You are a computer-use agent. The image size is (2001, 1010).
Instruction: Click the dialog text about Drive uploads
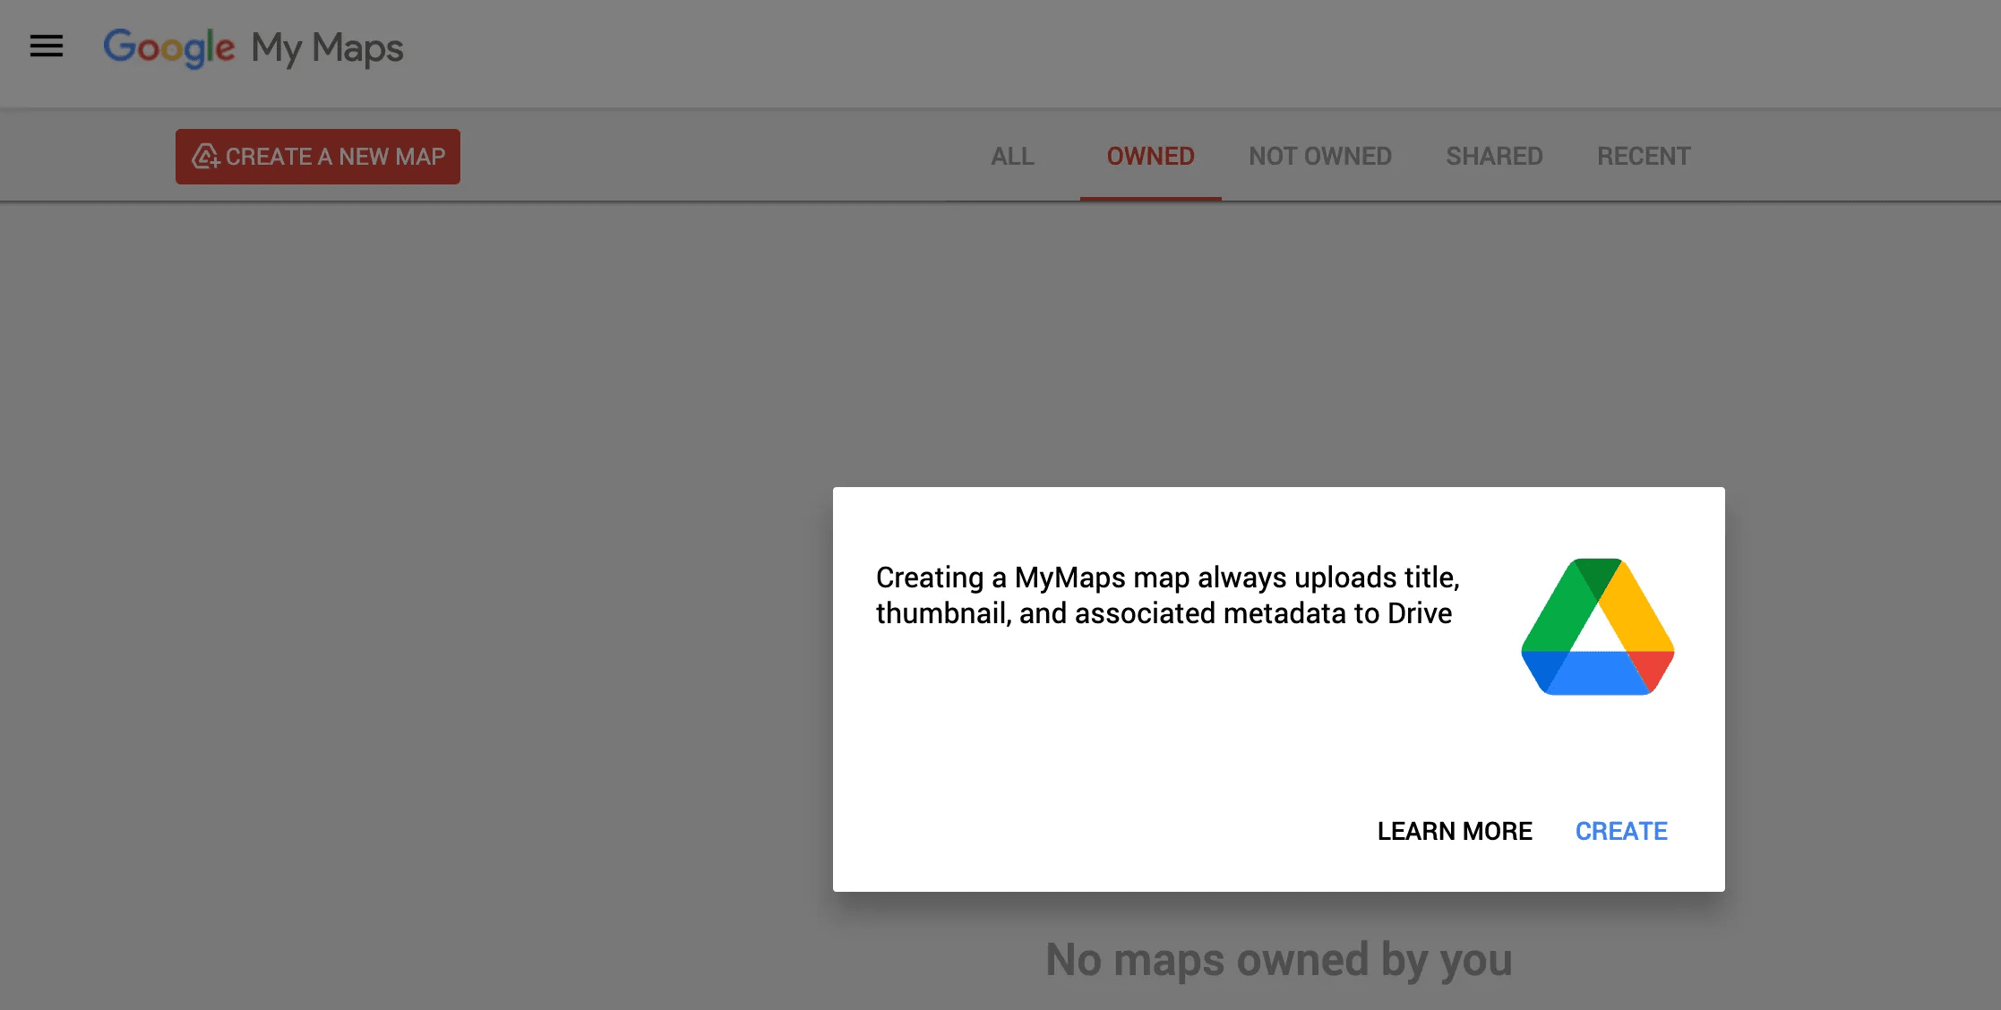pos(1168,595)
